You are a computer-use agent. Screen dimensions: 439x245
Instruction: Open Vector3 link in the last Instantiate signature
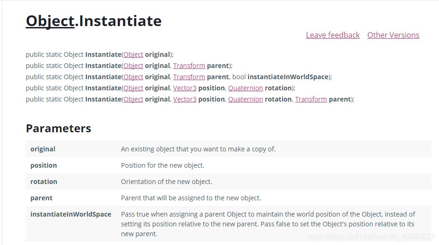tap(185, 99)
